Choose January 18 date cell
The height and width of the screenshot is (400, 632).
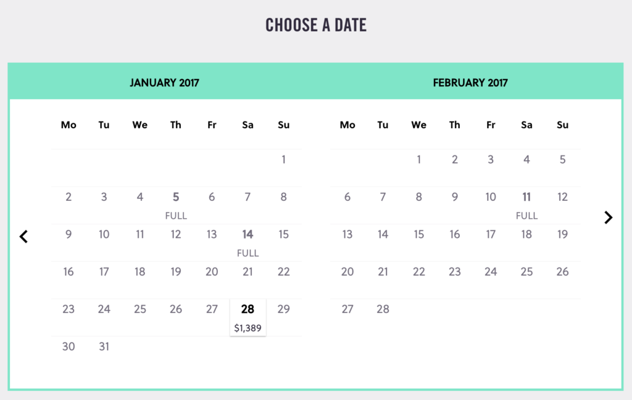point(140,280)
